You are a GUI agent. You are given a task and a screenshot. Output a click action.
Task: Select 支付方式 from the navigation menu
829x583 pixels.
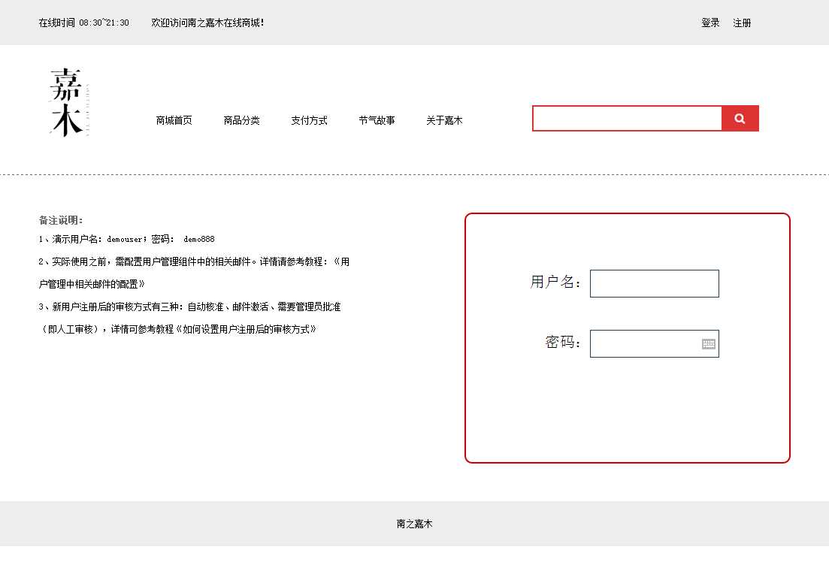(309, 120)
